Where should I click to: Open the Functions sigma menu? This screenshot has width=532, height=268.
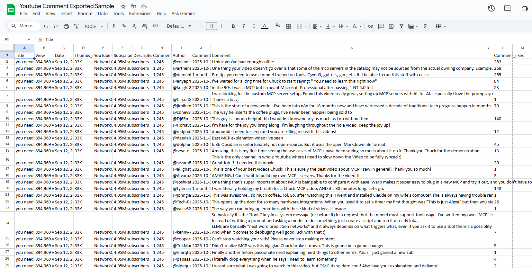click(x=425, y=26)
